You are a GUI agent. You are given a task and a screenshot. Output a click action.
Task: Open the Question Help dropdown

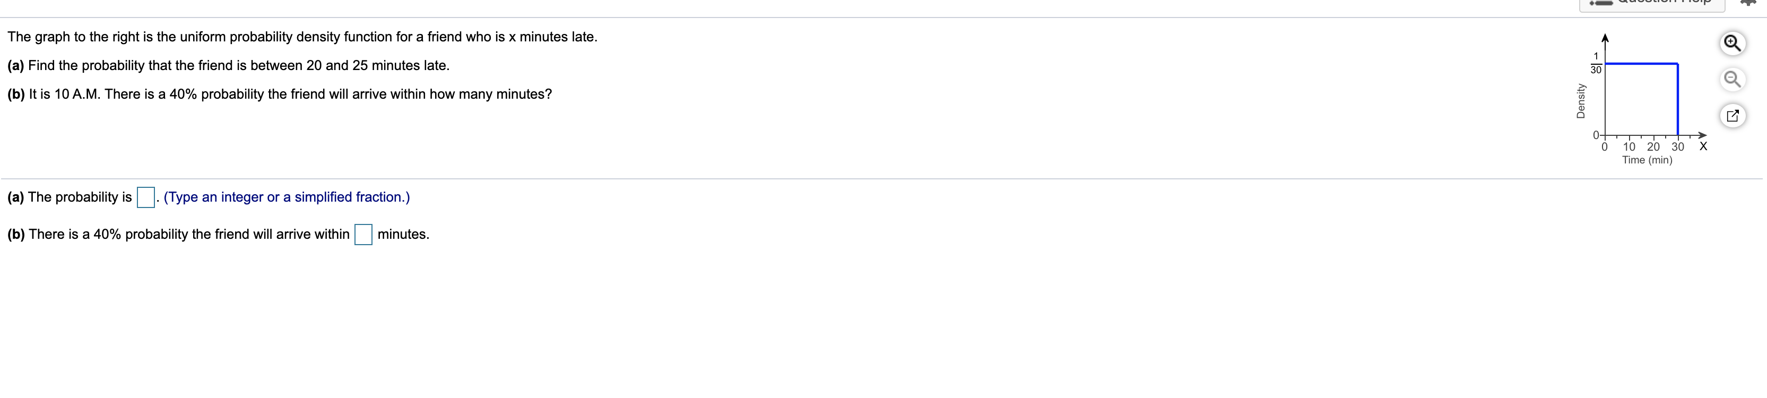click(1652, 4)
